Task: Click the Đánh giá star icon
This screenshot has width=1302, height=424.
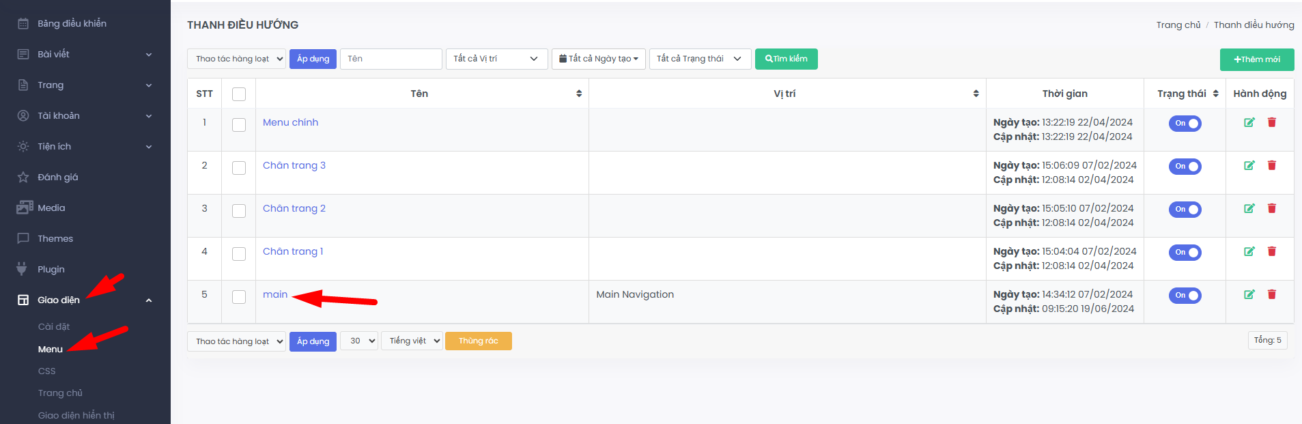Action: coord(23,177)
